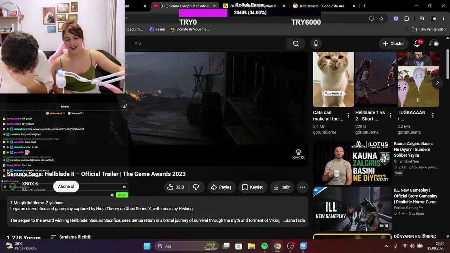This screenshot has width=450, height=253.
Task: Switch to the Senua's Saga Hellblade II tab
Action: pyautogui.click(x=185, y=6)
